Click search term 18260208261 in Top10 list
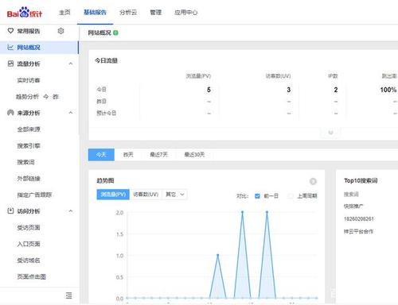This screenshot has width=398, height=305. 359,219
